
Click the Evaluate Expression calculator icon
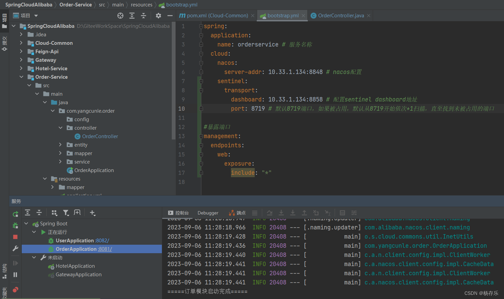coord(342,213)
